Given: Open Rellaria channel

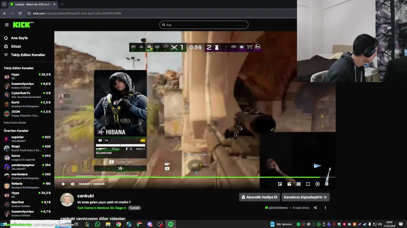Looking at the screenshot, I should pos(27,185).
